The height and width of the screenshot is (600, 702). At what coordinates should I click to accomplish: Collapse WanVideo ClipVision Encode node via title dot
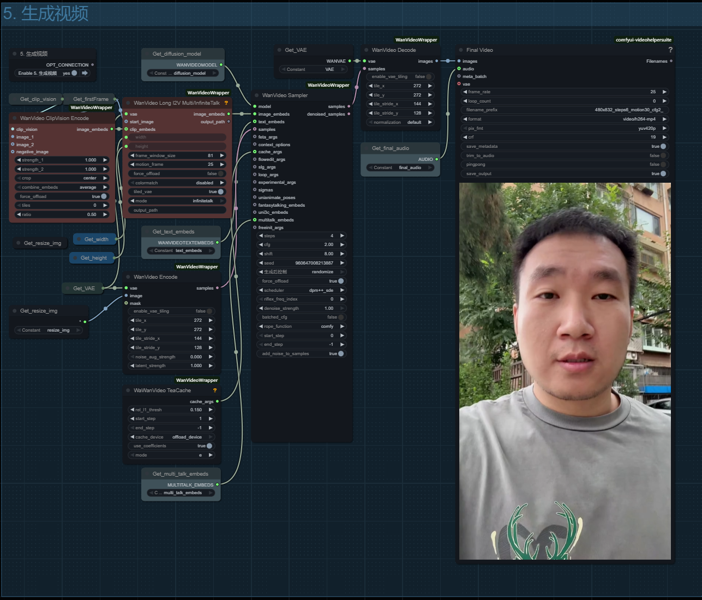tap(14, 118)
